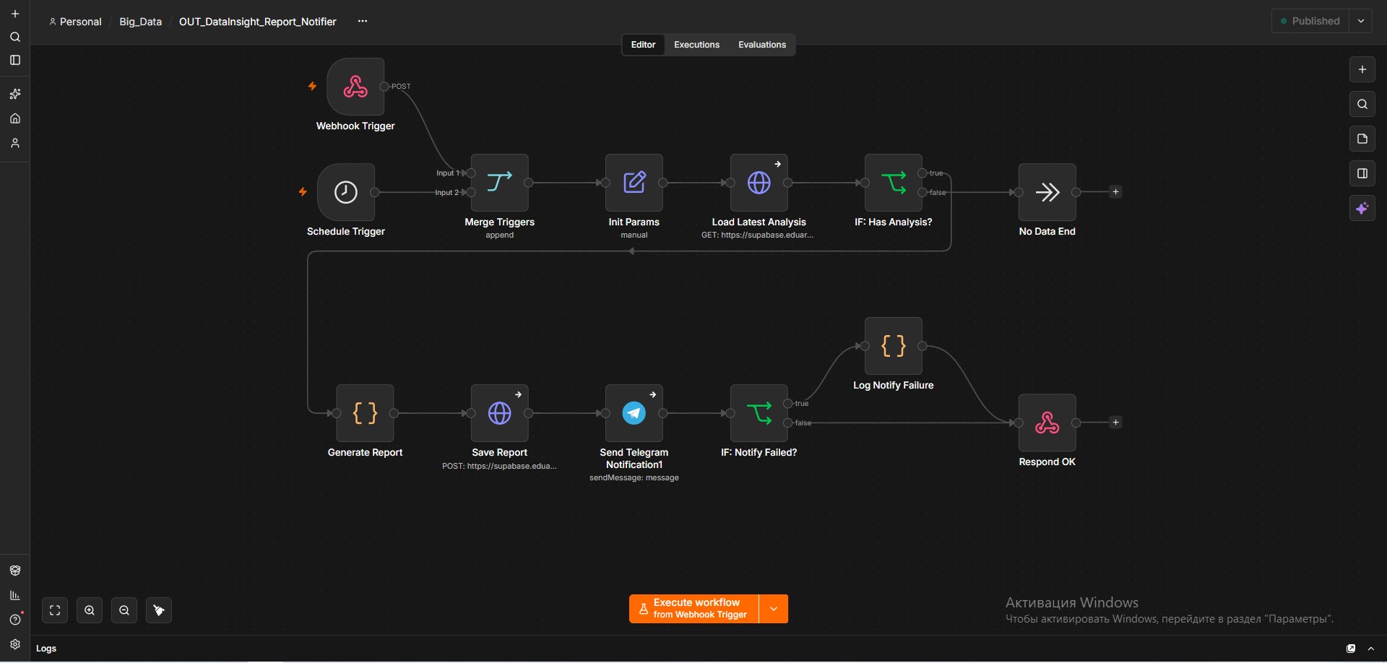Open the Merge Triggers node

pyautogui.click(x=500, y=183)
